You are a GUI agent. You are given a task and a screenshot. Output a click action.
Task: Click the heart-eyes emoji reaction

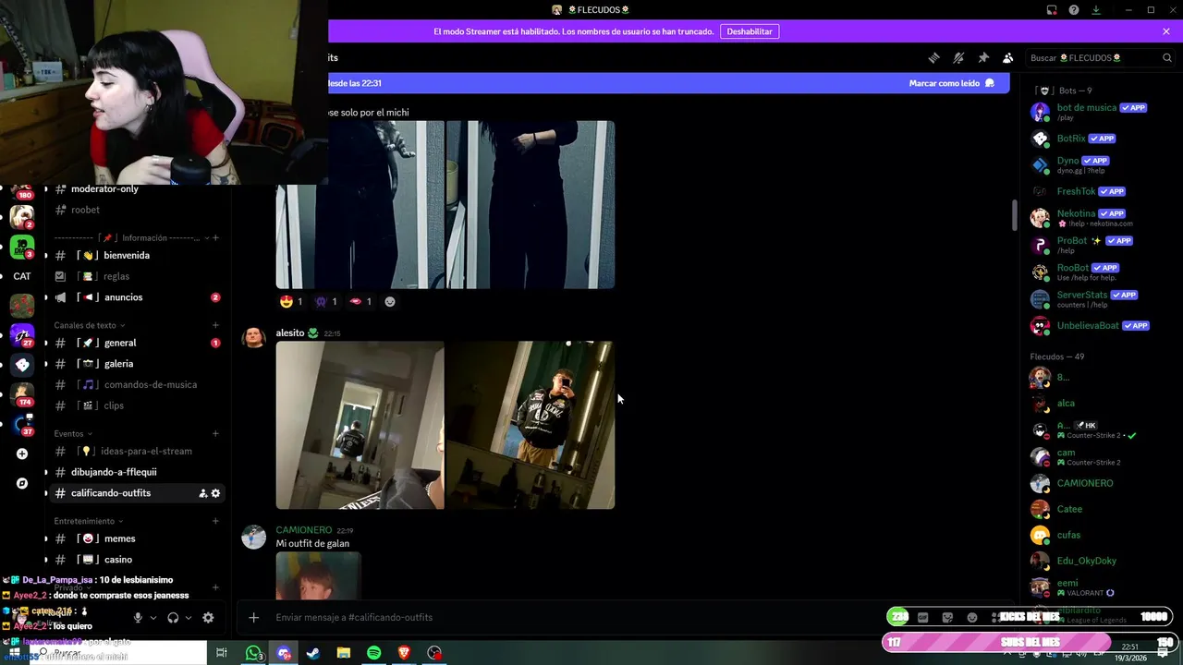[x=291, y=301]
